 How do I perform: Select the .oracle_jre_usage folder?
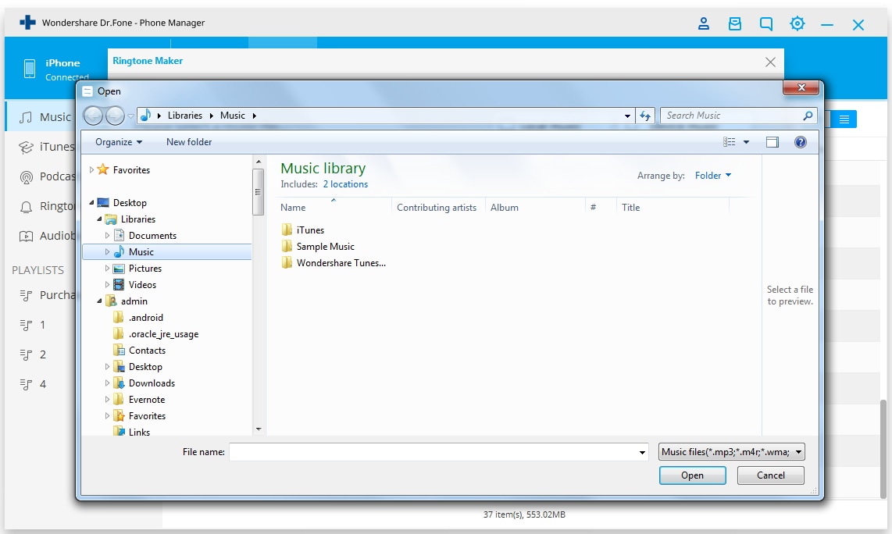click(163, 334)
